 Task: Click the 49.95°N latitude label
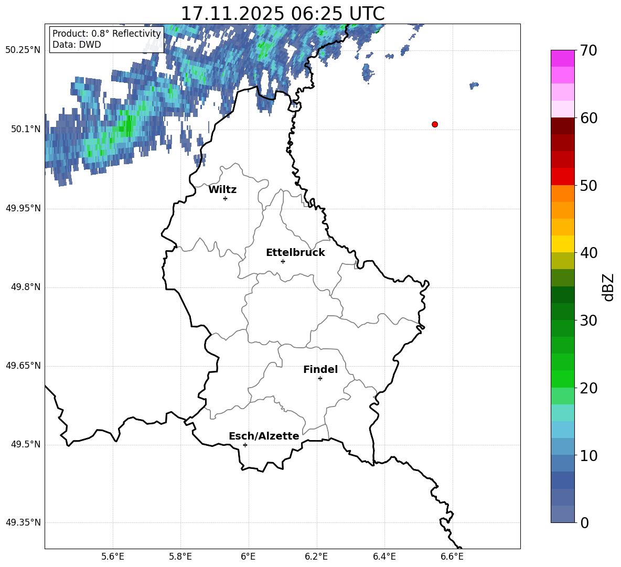tap(23, 208)
